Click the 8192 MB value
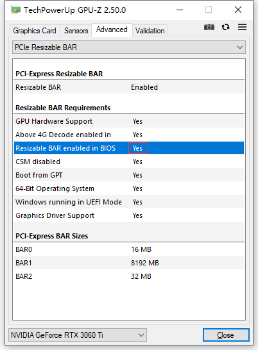 (145, 263)
